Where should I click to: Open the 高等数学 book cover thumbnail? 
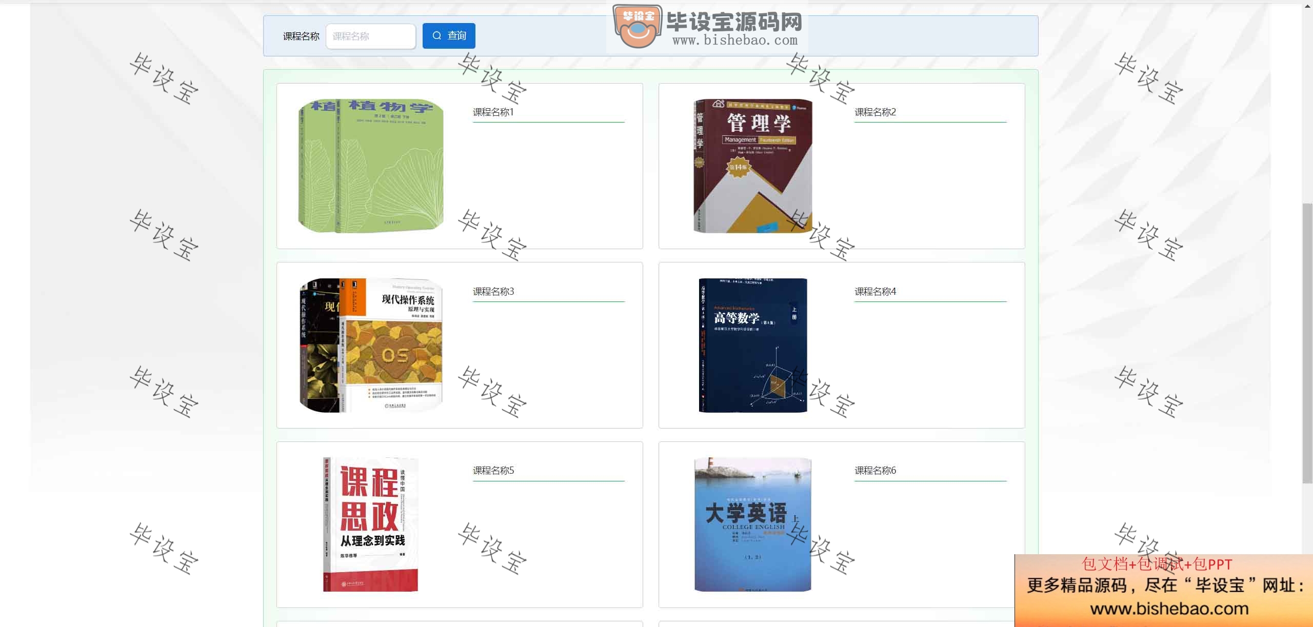point(753,345)
